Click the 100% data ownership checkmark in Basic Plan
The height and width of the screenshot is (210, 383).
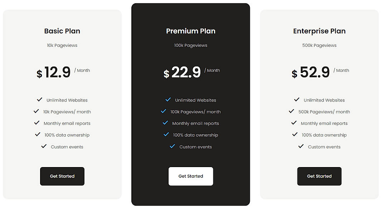(38, 135)
